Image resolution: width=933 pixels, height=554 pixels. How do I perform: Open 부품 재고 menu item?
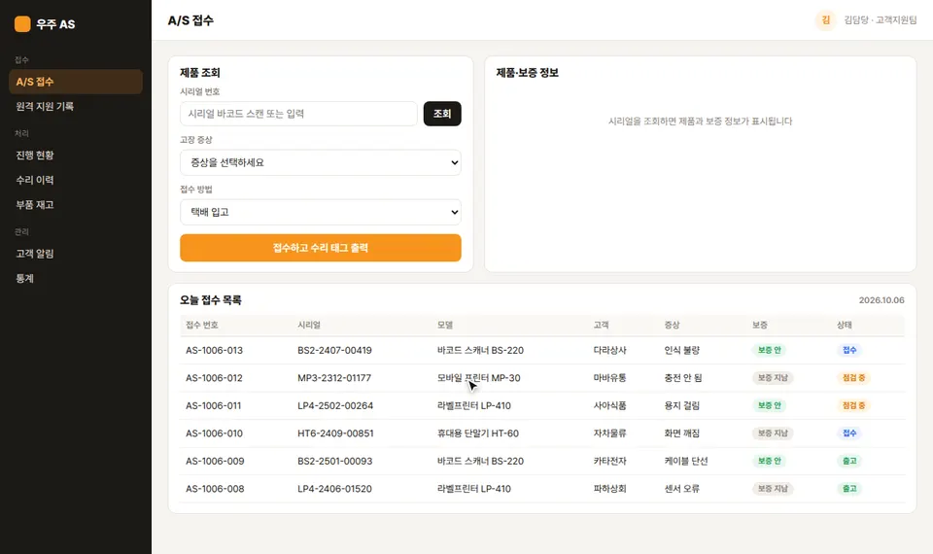click(76, 205)
